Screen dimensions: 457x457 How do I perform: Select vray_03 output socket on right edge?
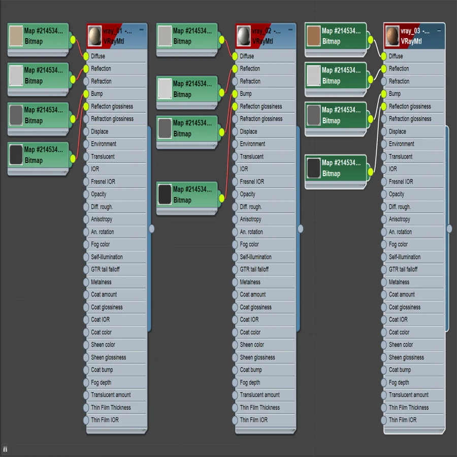pyautogui.click(x=449, y=229)
